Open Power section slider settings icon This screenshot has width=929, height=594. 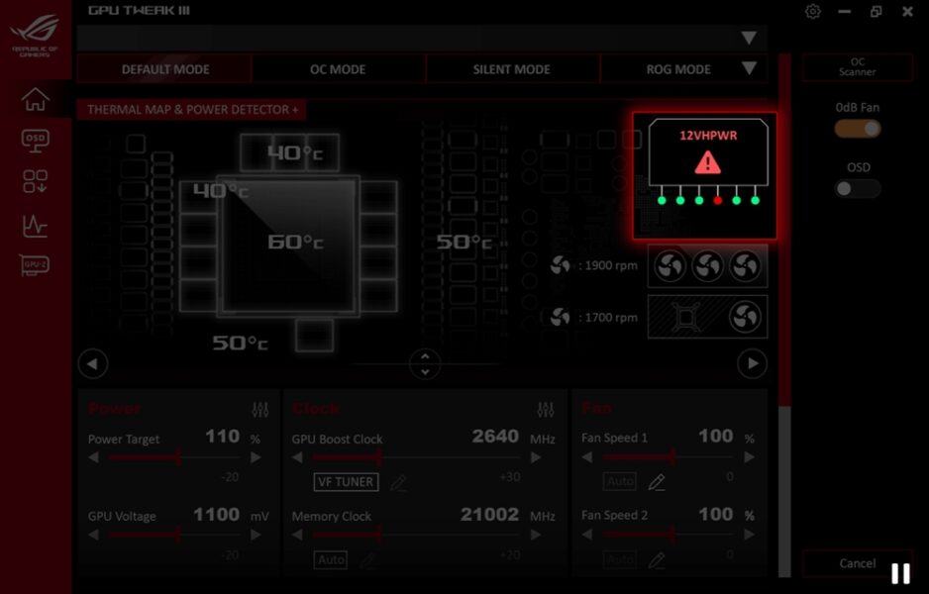[x=260, y=409]
